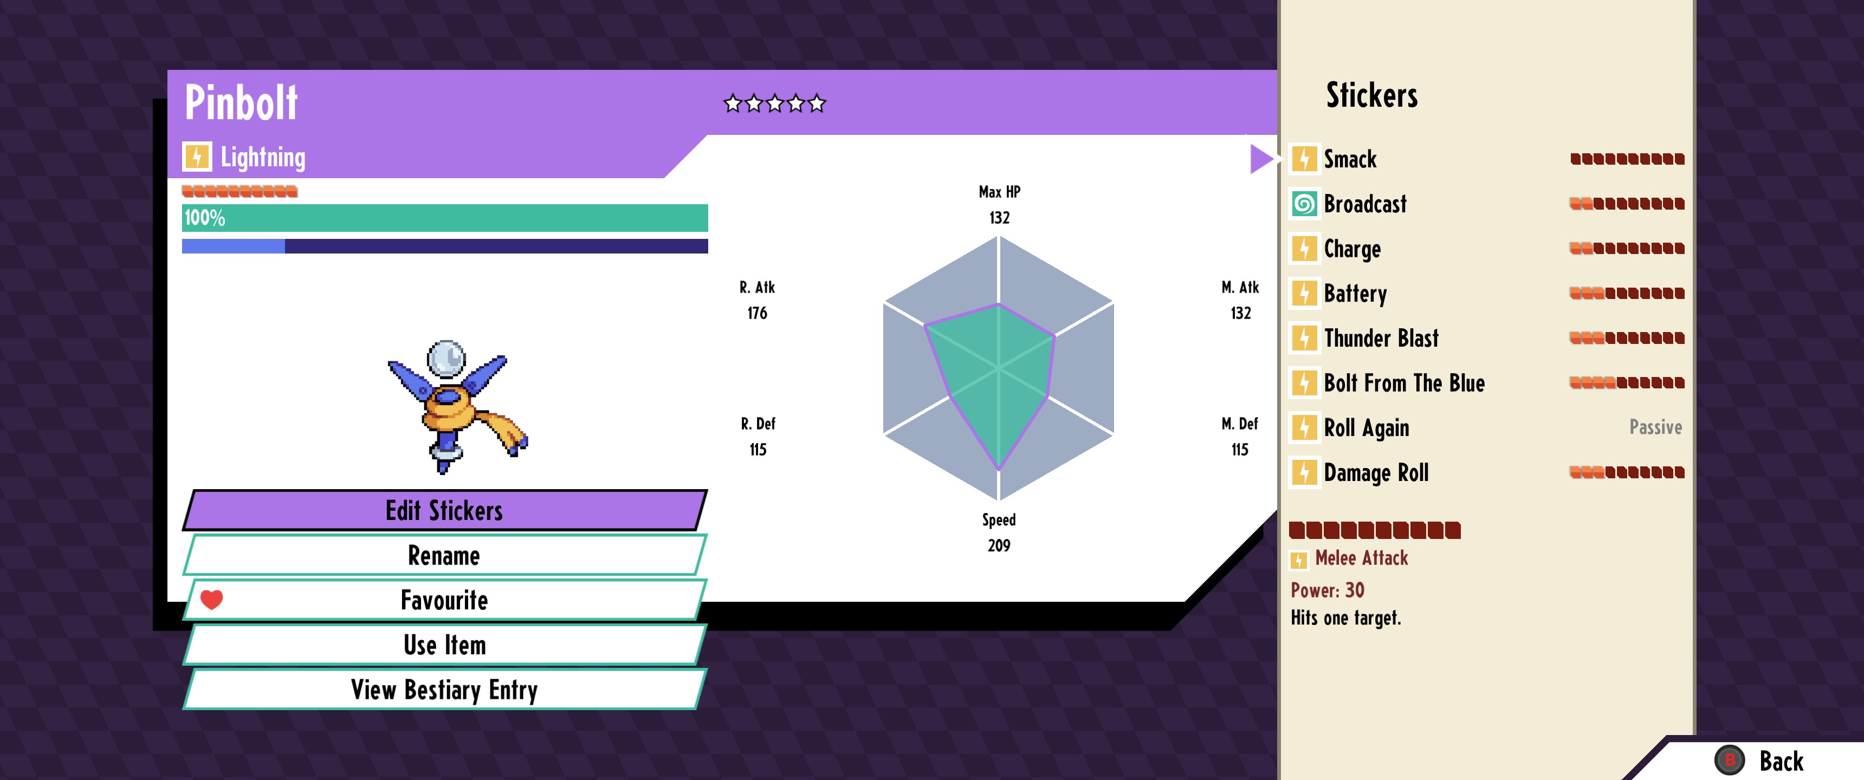This screenshot has width=1864, height=780.
Task: Click the purple arrow pointing to Stickers
Action: (1260, 159)
